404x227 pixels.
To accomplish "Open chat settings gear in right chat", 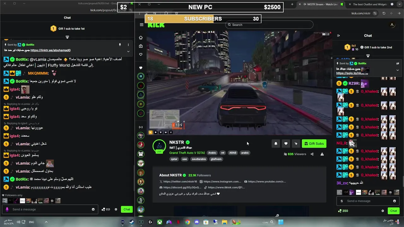I will pyautogui.click(x=383, y=211).
